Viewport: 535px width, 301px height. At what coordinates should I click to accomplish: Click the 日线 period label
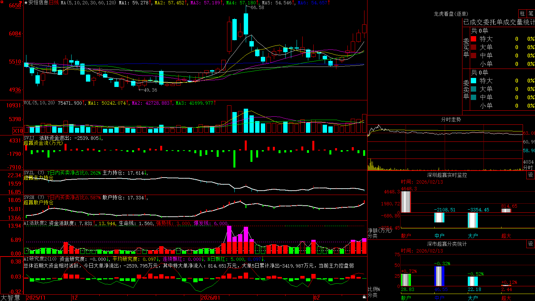click(54, 3)
